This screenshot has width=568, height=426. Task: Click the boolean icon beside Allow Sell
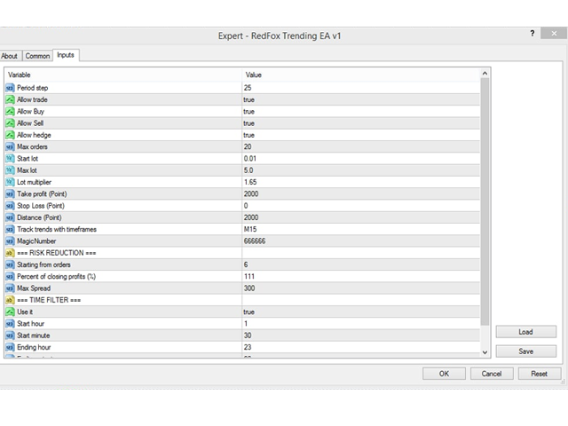coord(10,123)
